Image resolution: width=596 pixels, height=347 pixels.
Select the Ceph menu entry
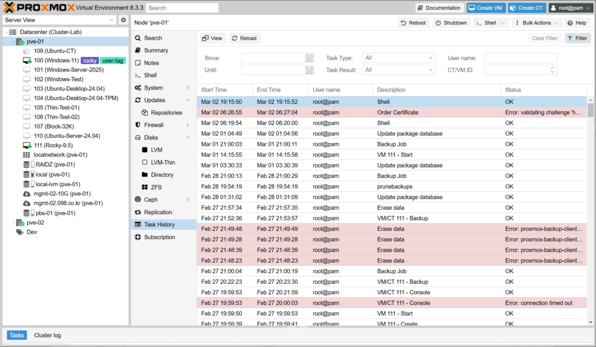151,200
